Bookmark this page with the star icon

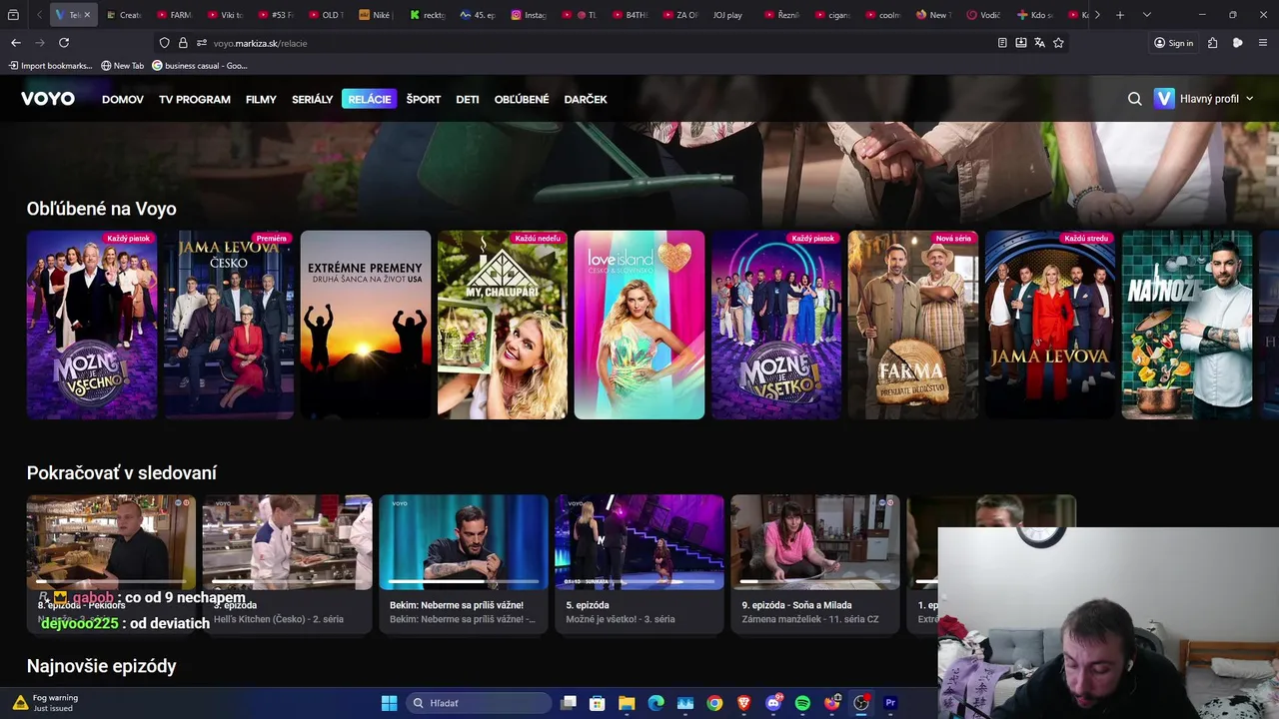point(1058,43)
